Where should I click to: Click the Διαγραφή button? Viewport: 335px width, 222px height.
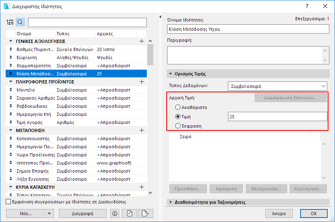point(83,213)
